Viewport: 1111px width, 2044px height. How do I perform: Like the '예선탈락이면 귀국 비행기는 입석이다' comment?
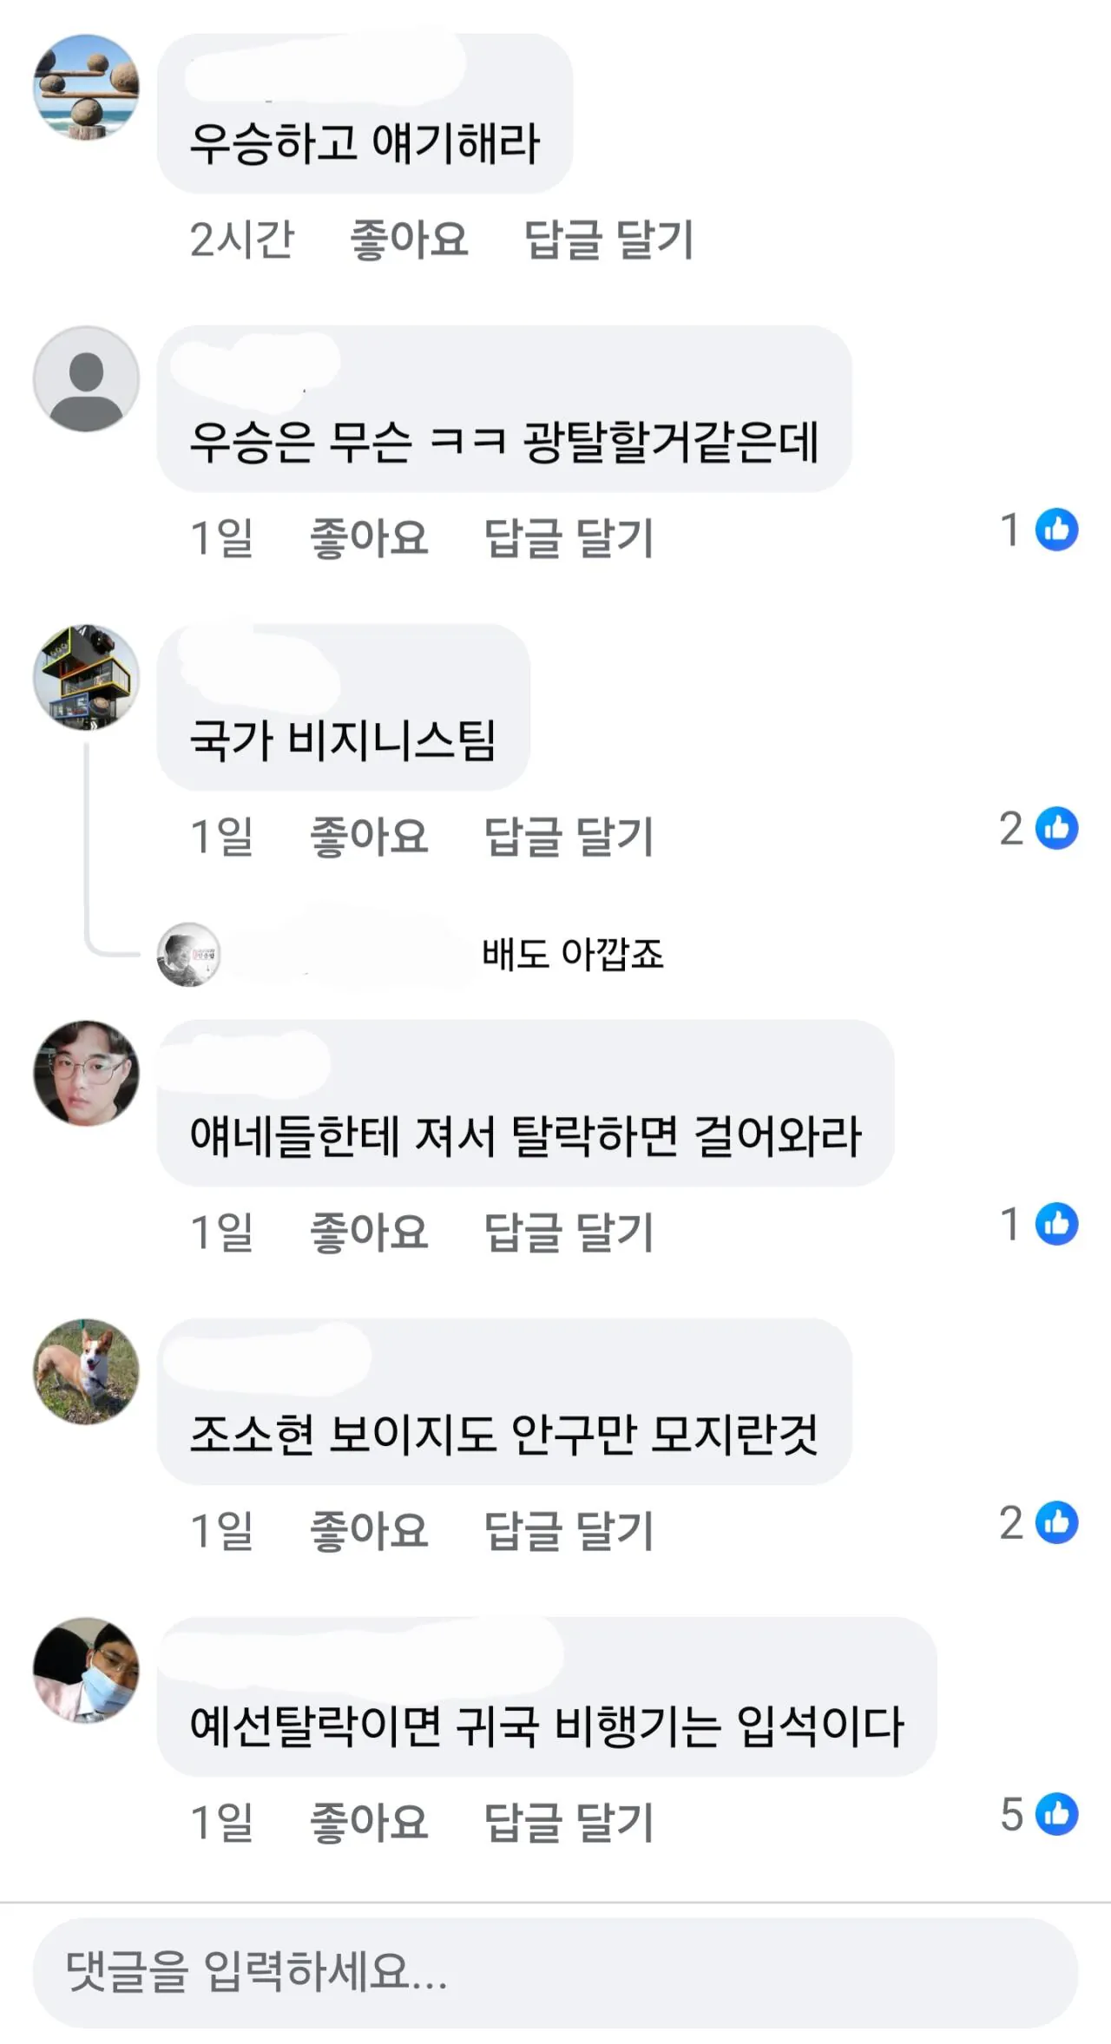(x=369, y=1823)
